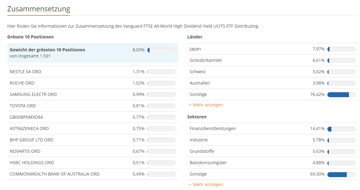Click chevron icon beside countries Mehr anzeigen
This screenshot has height=190, width=360.
[190, 105]
